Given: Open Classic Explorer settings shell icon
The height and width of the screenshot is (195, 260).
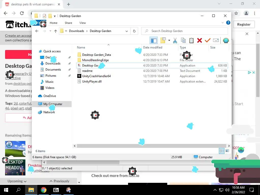Looking at the screenshot, I should pyautogui.click(x=226, y=40).
